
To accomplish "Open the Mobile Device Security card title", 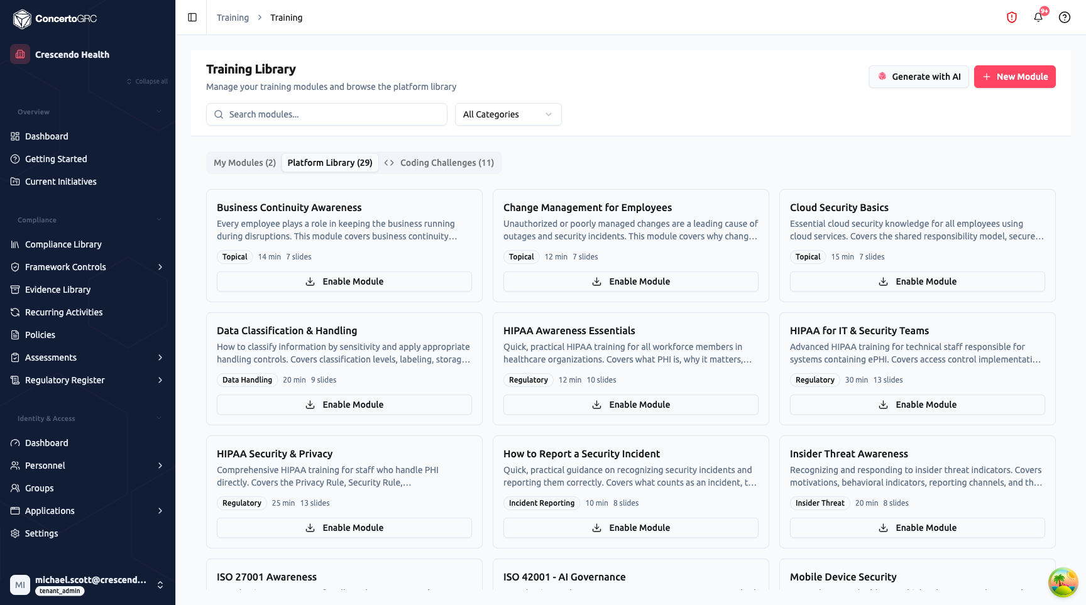I will click(x=843, y=577).
